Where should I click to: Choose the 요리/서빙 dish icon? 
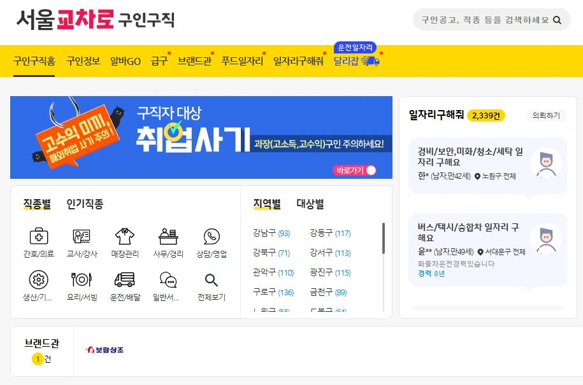(82, 279)
